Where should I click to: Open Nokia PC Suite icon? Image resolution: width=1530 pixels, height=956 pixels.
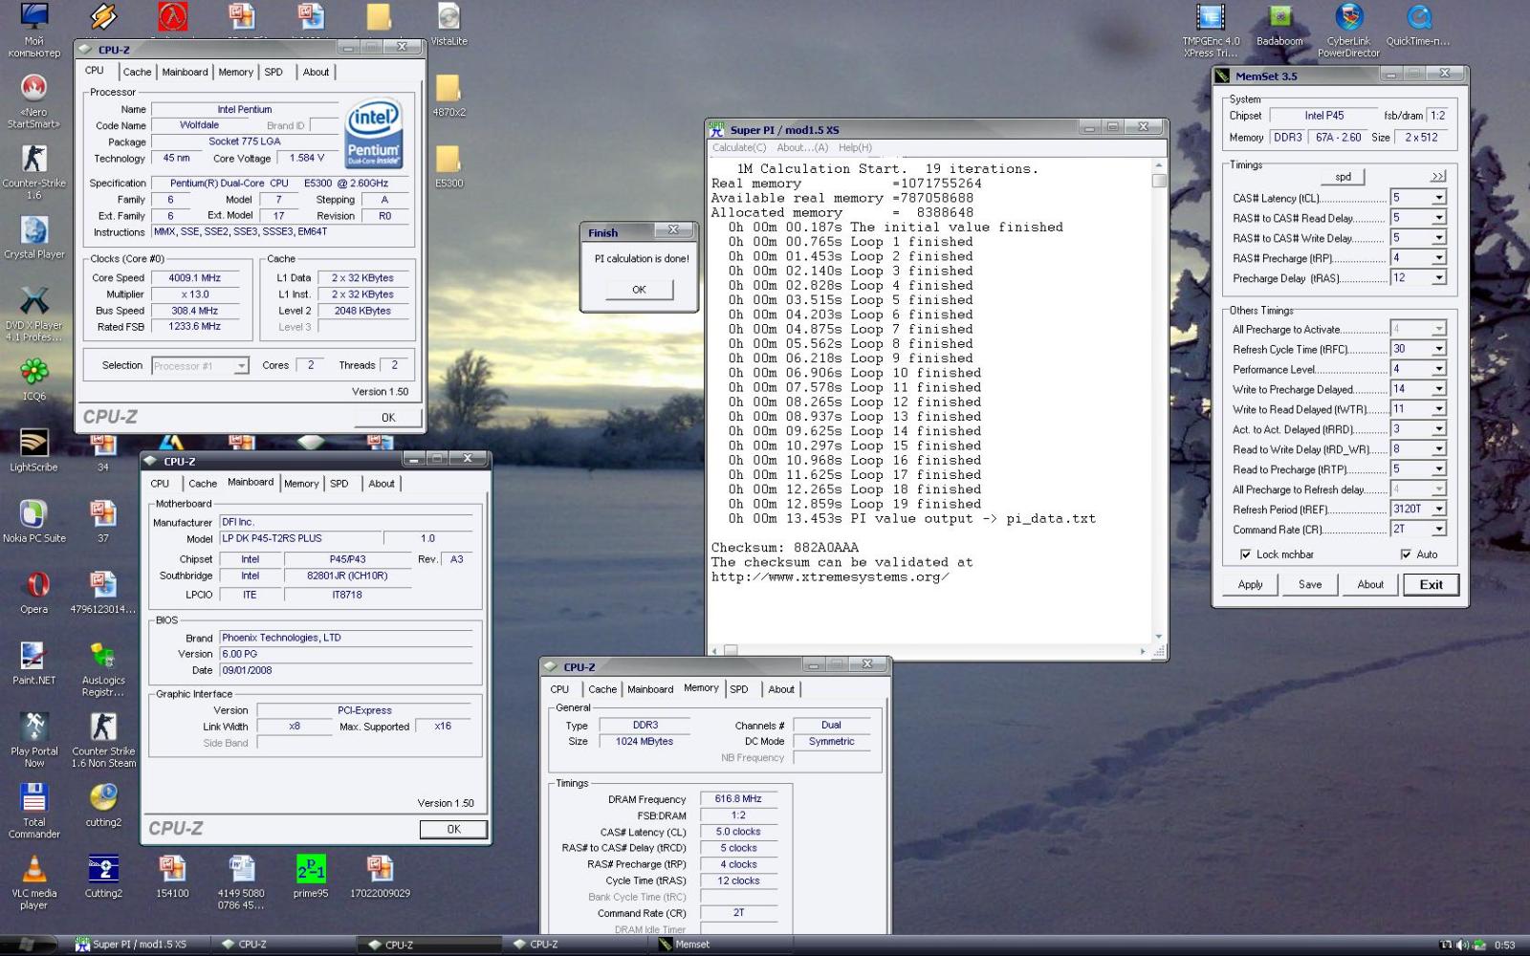pos(34,521)
